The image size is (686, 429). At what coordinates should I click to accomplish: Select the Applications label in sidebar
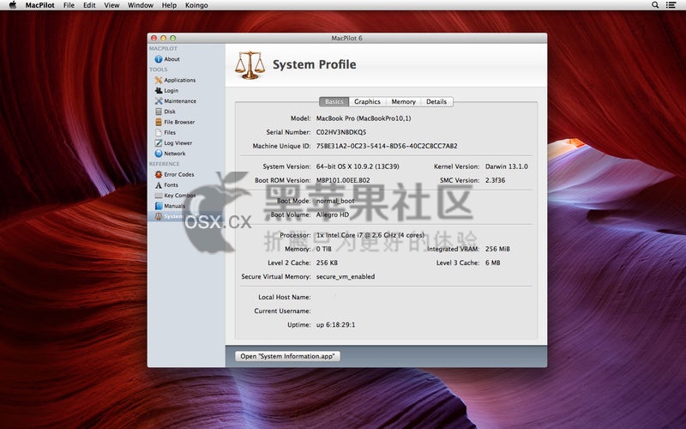click(180, 80)
